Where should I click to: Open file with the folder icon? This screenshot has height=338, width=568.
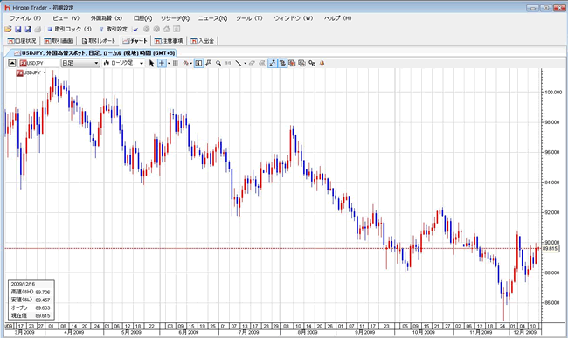tap(8, 29)
